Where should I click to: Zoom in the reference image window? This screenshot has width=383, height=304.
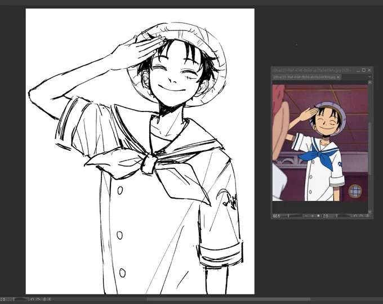(313, 216)
